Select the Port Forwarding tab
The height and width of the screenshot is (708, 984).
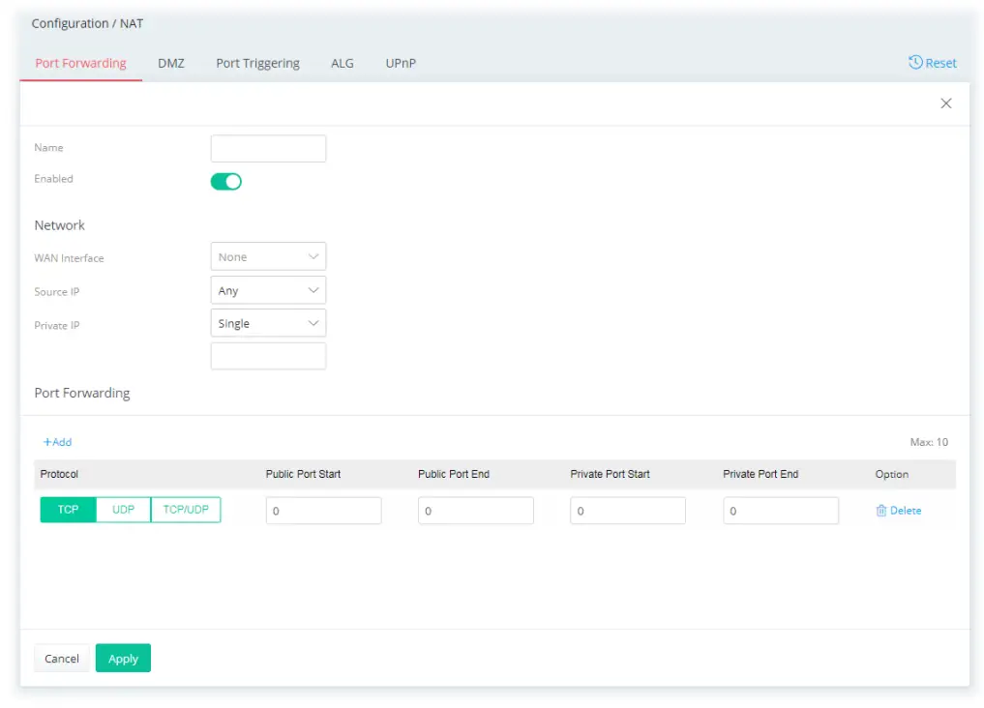tap(80, 62)
